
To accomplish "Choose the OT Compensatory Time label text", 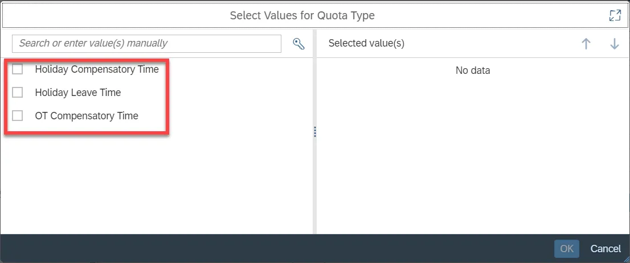I will click(87, 115).
